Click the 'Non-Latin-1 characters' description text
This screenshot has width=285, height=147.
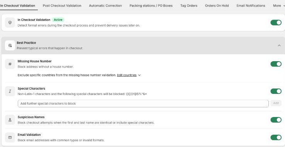pos(82,94)
